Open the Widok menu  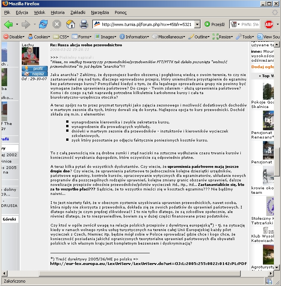pyautogui.click(x=39, y=12)
